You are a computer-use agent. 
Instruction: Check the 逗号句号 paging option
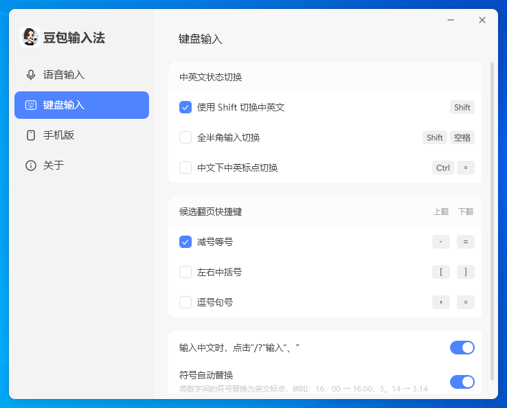click(x=185, y=302)
